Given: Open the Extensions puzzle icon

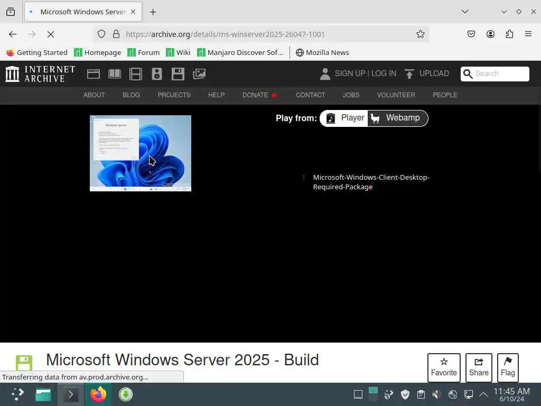Looking at the screenshot, I should coord(509,34).
